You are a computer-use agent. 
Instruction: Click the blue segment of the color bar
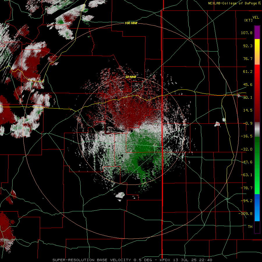257,208
